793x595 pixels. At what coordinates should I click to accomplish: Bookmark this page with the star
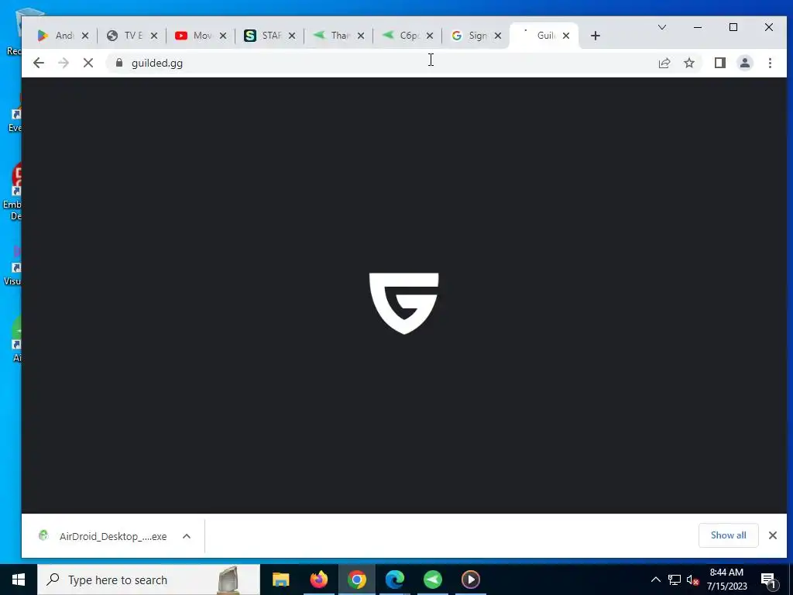[x=688, y=63]
